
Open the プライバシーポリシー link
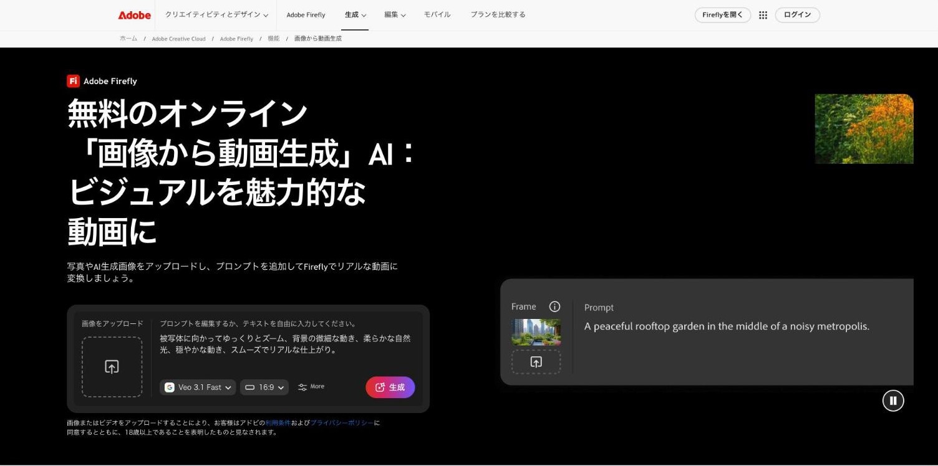pyautogui.click(x=342, y=423)
